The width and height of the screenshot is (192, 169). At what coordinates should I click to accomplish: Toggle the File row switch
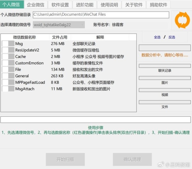point(8,70)
